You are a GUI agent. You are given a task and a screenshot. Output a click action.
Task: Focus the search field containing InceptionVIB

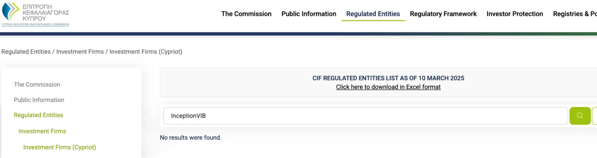point(365,116)
